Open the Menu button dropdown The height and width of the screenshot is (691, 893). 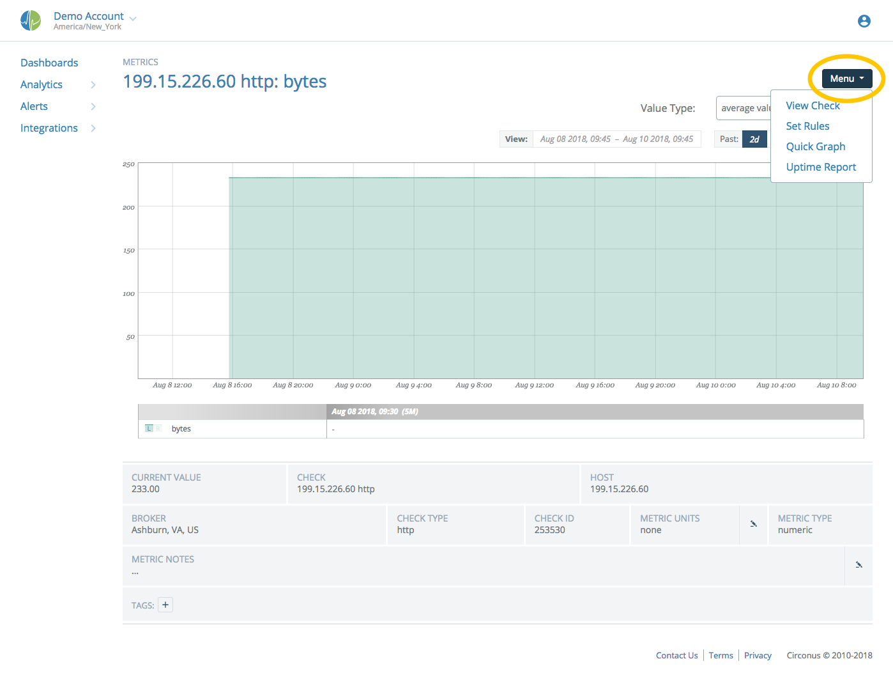(x=846, y=78)
